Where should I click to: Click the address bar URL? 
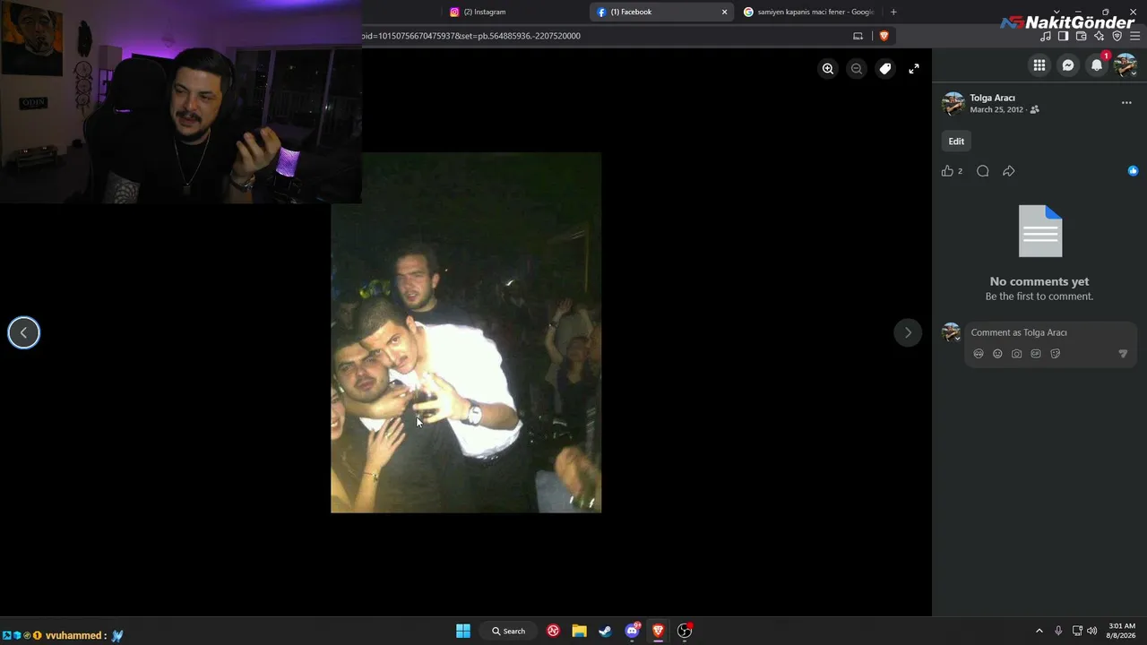point(471,36)
